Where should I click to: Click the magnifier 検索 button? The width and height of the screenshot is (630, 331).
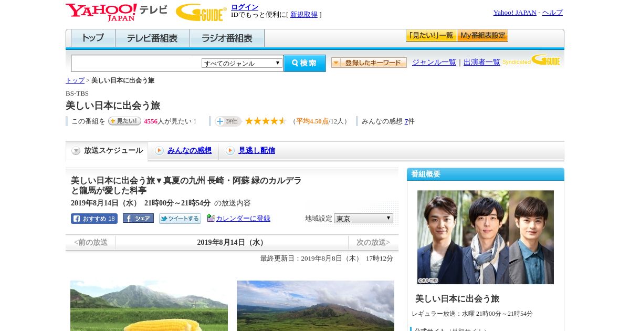click(304, 63)
